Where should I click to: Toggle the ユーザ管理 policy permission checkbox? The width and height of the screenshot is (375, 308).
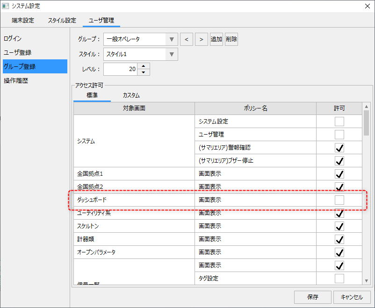(x=339, y=135)
